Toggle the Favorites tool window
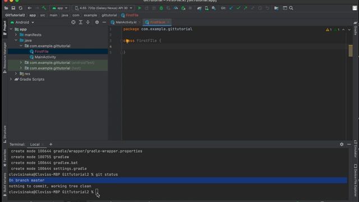This screenshot has height=202, width=359. tap(4, 158)
